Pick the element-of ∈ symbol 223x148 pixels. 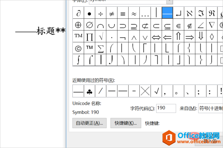click(x=178, y=25)
